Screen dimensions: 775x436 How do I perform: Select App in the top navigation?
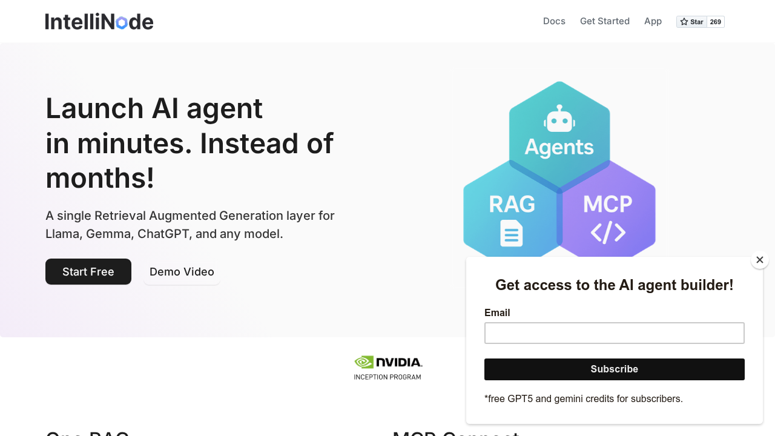point(653,21)
